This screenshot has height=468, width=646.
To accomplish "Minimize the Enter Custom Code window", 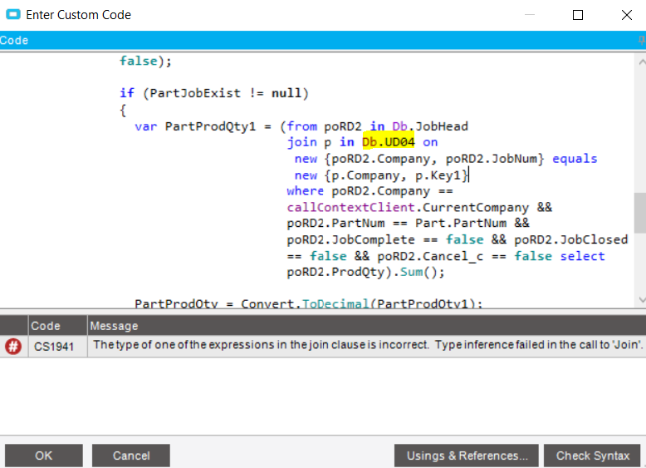I will click(530, 15).
